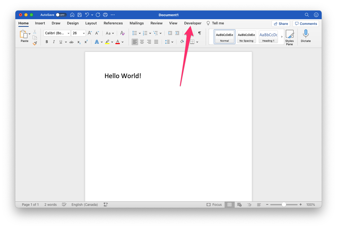The image size is (337, 228).
Task: Switch to the Developer tab
Action: [193, 23]
